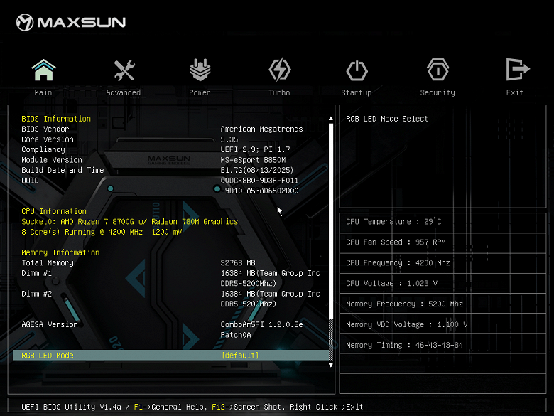Switch to the Advanced tab label

click(124, 92)
